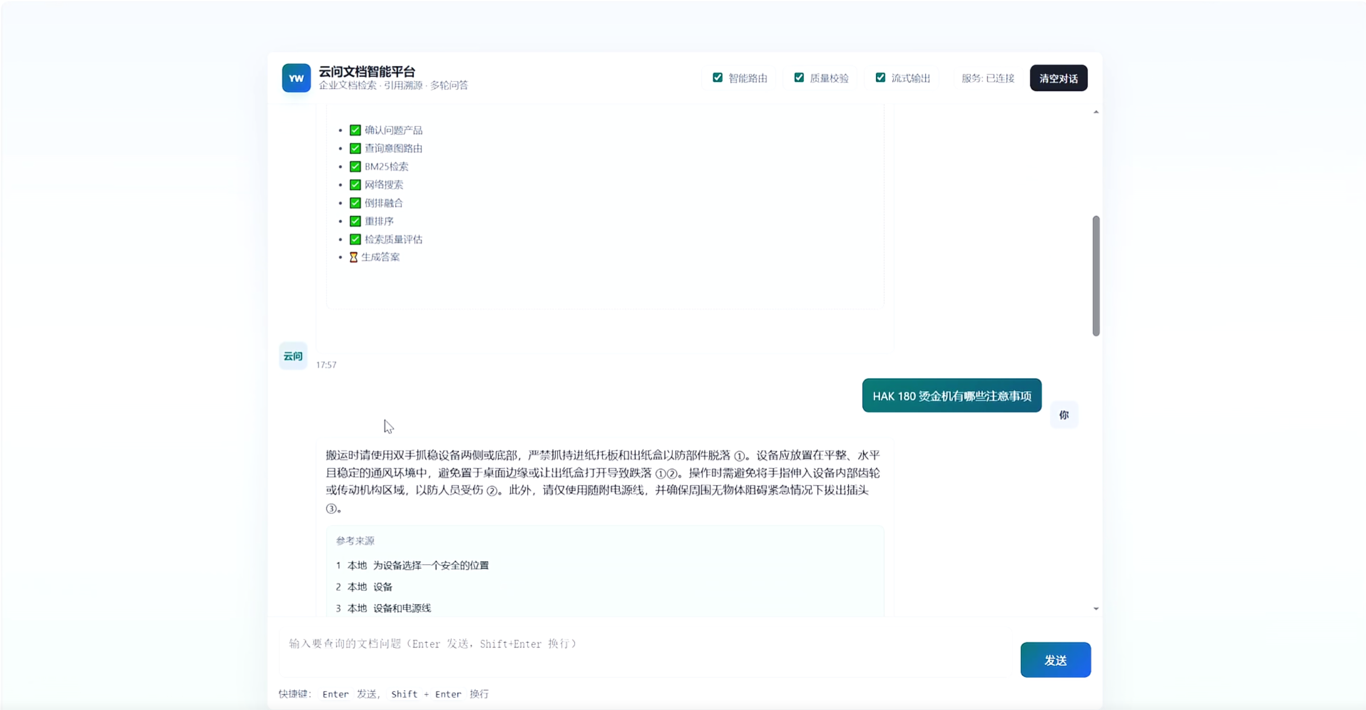Click the green check icon beside 重排序
Viewport: 1366px width, 710px height.
pos(355,221)
